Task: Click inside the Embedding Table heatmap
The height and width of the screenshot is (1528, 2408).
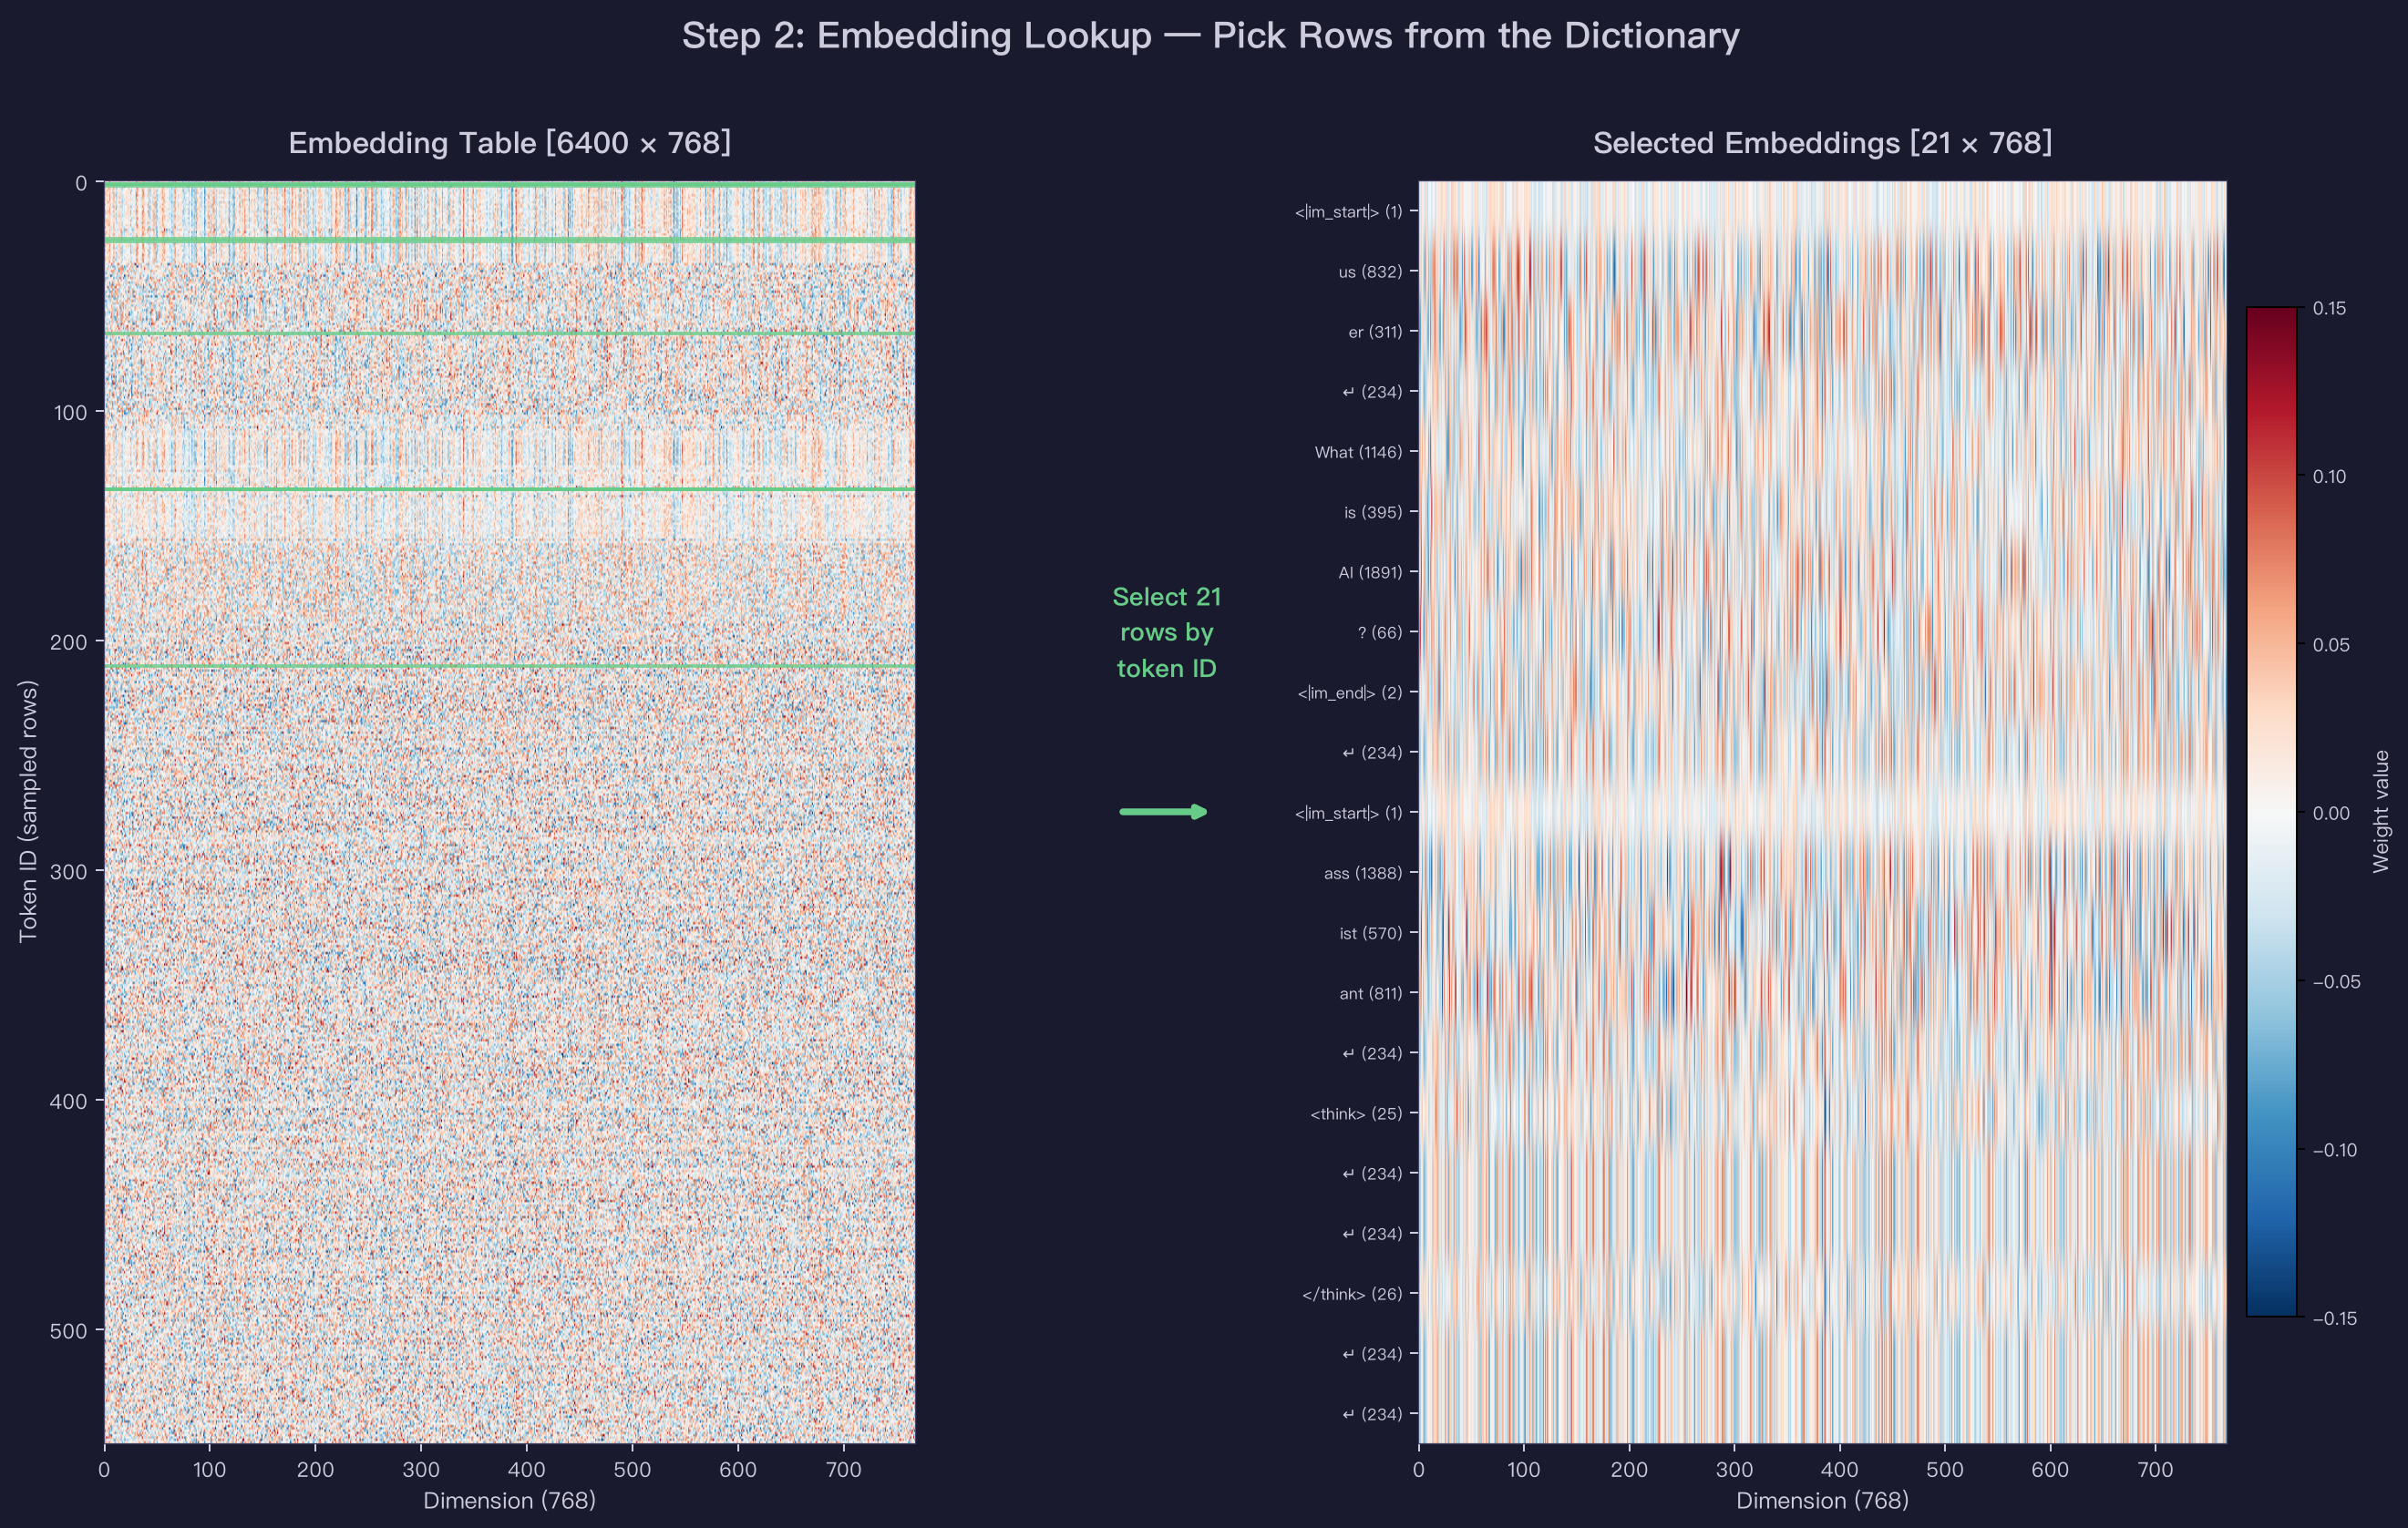Action: pyautogui.click(x=510, y=812)
